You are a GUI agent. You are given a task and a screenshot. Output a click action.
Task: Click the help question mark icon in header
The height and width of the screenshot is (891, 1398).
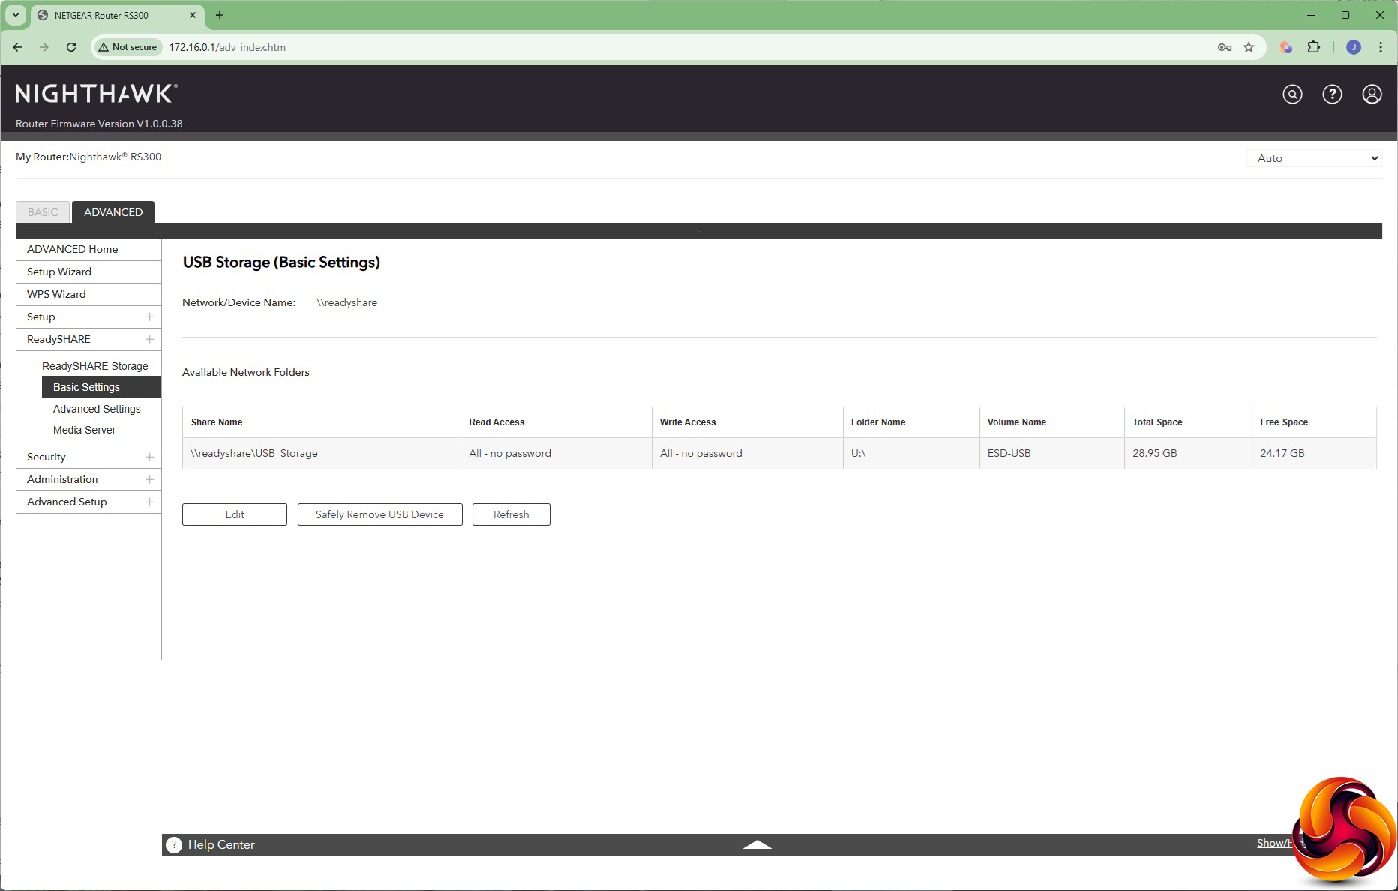coord(1332,94)
